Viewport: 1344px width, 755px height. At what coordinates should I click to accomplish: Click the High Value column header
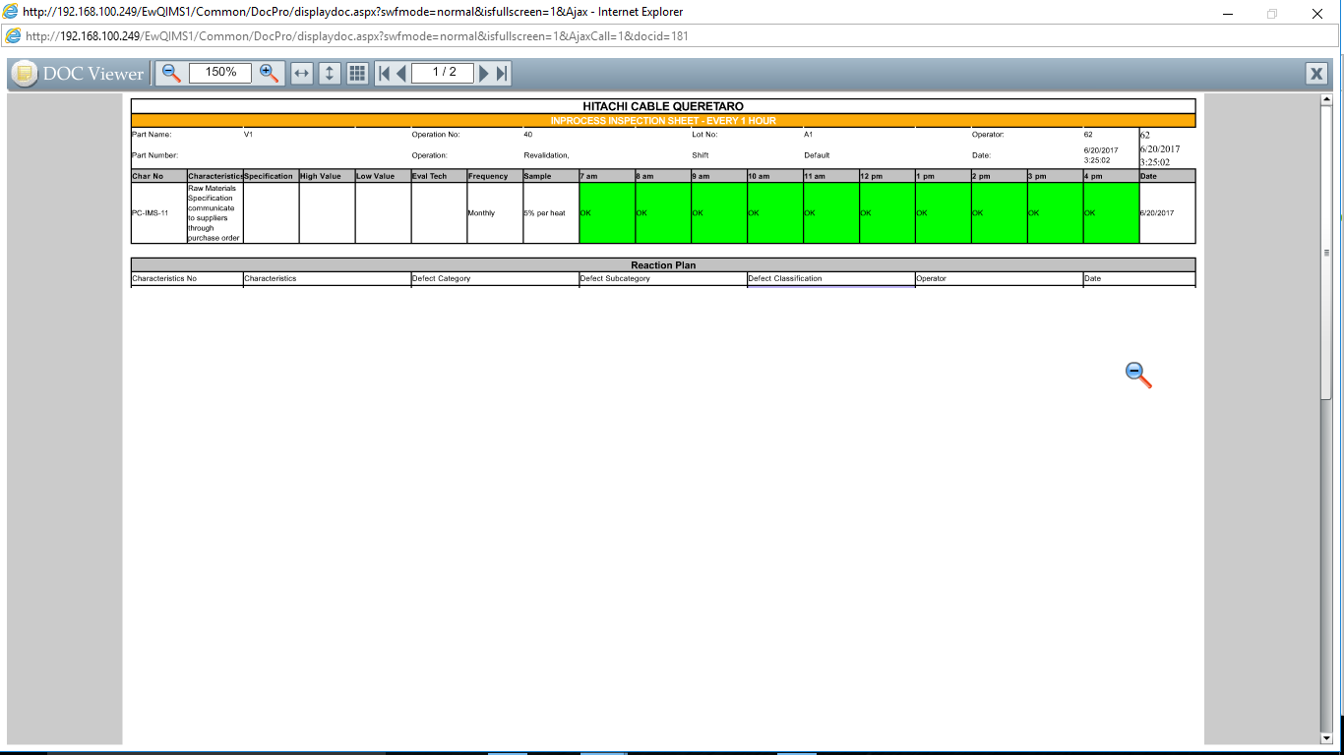pyautogui.click(x=328, y=176)
